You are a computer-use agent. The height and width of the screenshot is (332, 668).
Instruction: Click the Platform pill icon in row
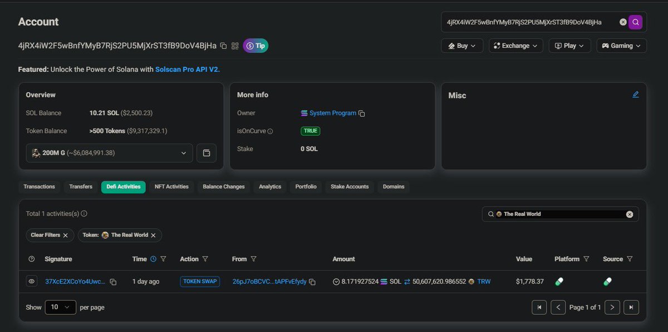pos(559,282)
